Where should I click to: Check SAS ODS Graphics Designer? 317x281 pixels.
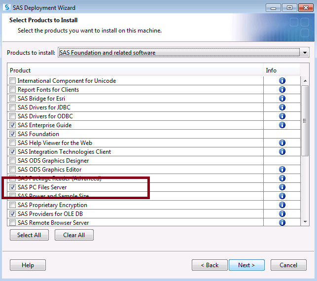tap(12, 161)
